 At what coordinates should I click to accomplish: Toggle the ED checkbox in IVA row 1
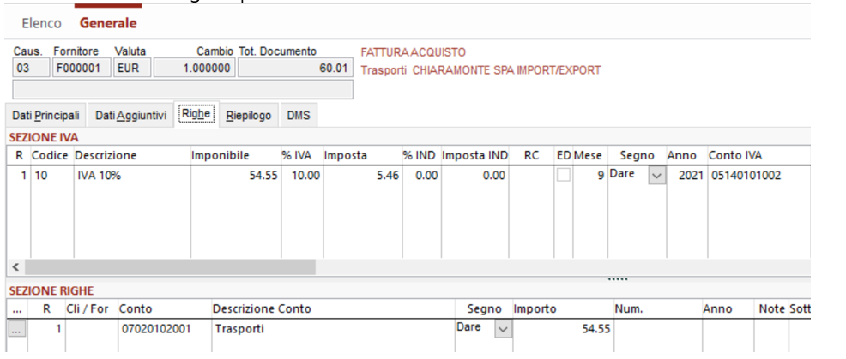coord(563,175)
